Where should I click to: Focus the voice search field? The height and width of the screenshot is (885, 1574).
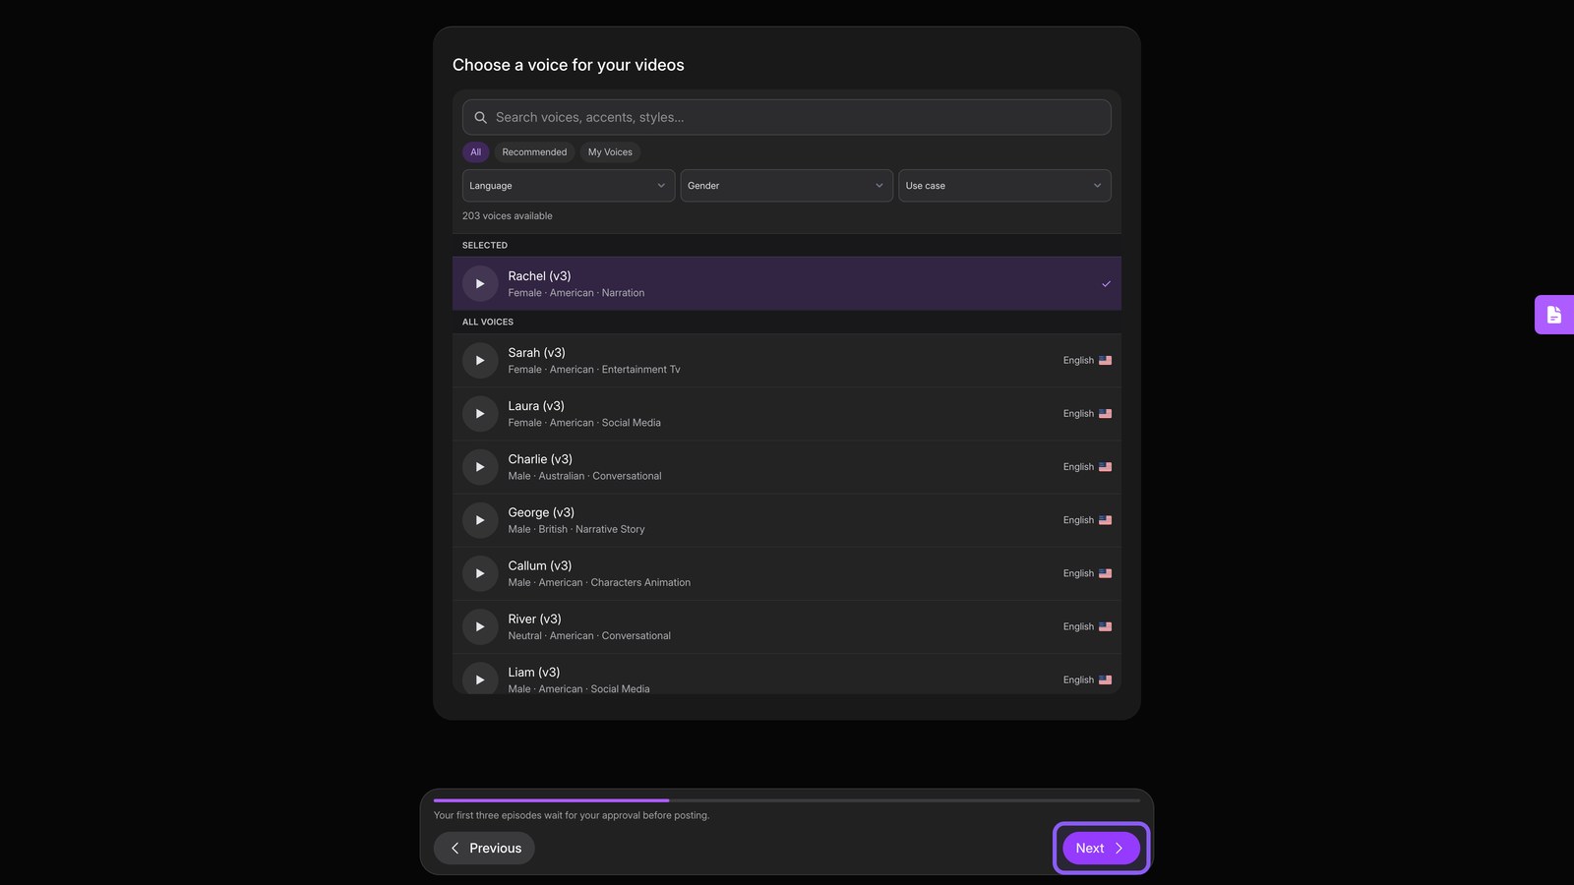787,117
